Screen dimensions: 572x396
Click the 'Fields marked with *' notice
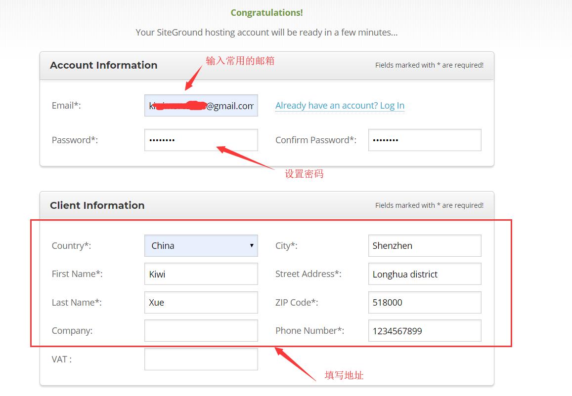click(x=429, y=65)
